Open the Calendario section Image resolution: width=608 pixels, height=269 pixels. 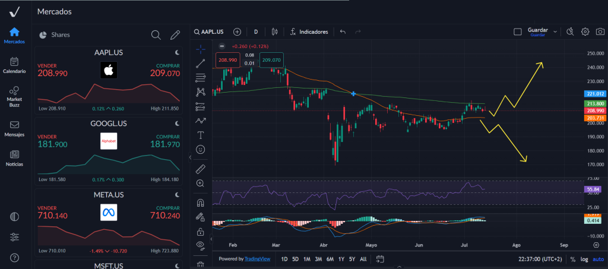click(14, 66)
